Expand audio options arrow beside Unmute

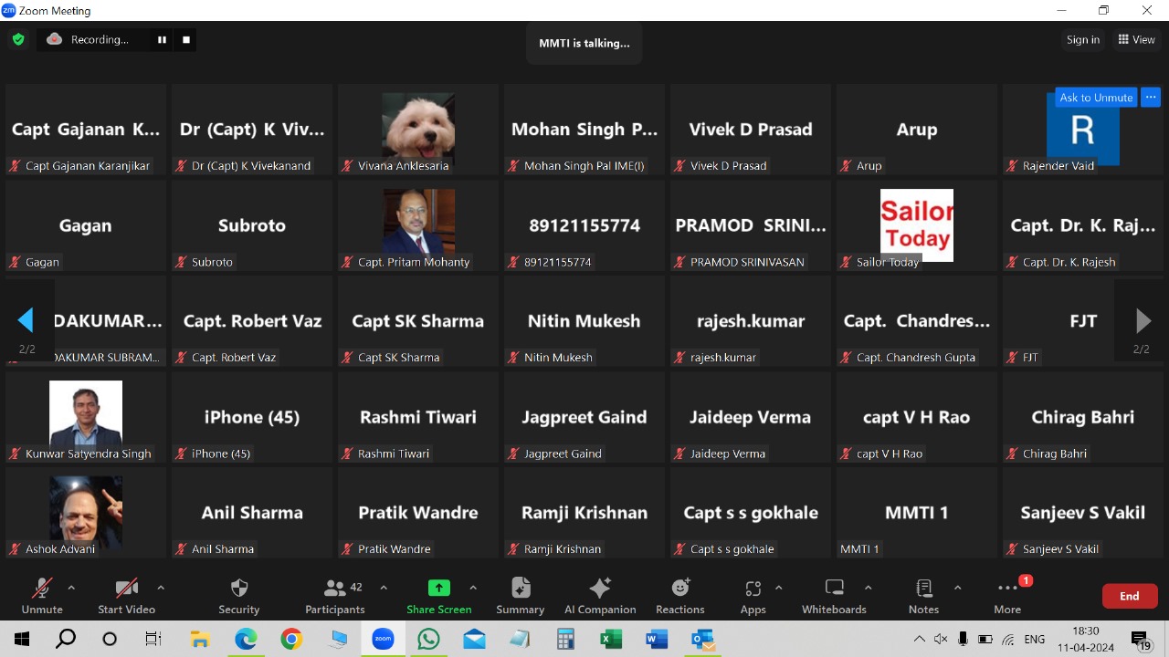click(x=71, y=588)
